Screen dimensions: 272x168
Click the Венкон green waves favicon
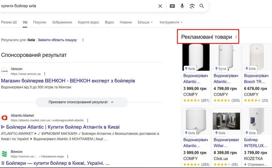click(4, 154)
